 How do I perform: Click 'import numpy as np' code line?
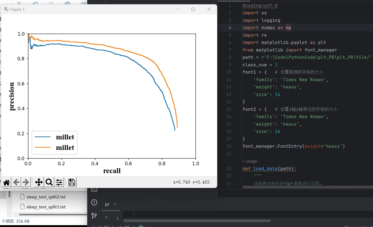pos(267,27)
